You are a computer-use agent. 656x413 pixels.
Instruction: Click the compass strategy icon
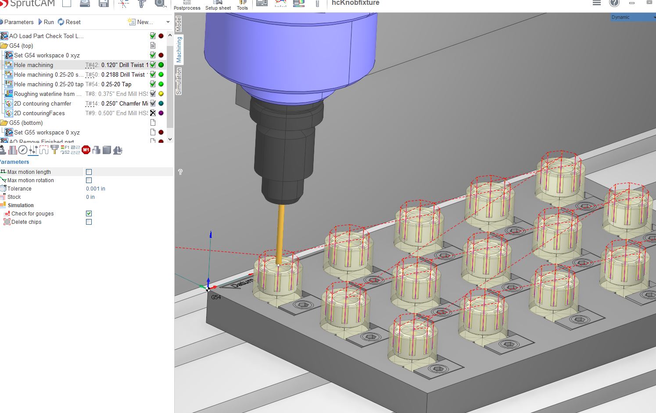click(23, 150)
